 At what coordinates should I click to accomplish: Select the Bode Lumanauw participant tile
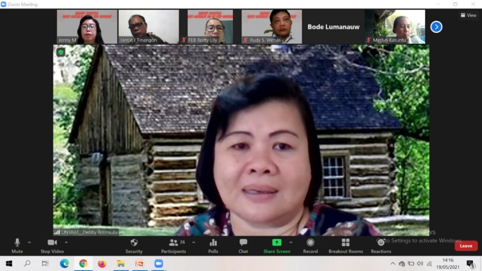click(334, 27)
